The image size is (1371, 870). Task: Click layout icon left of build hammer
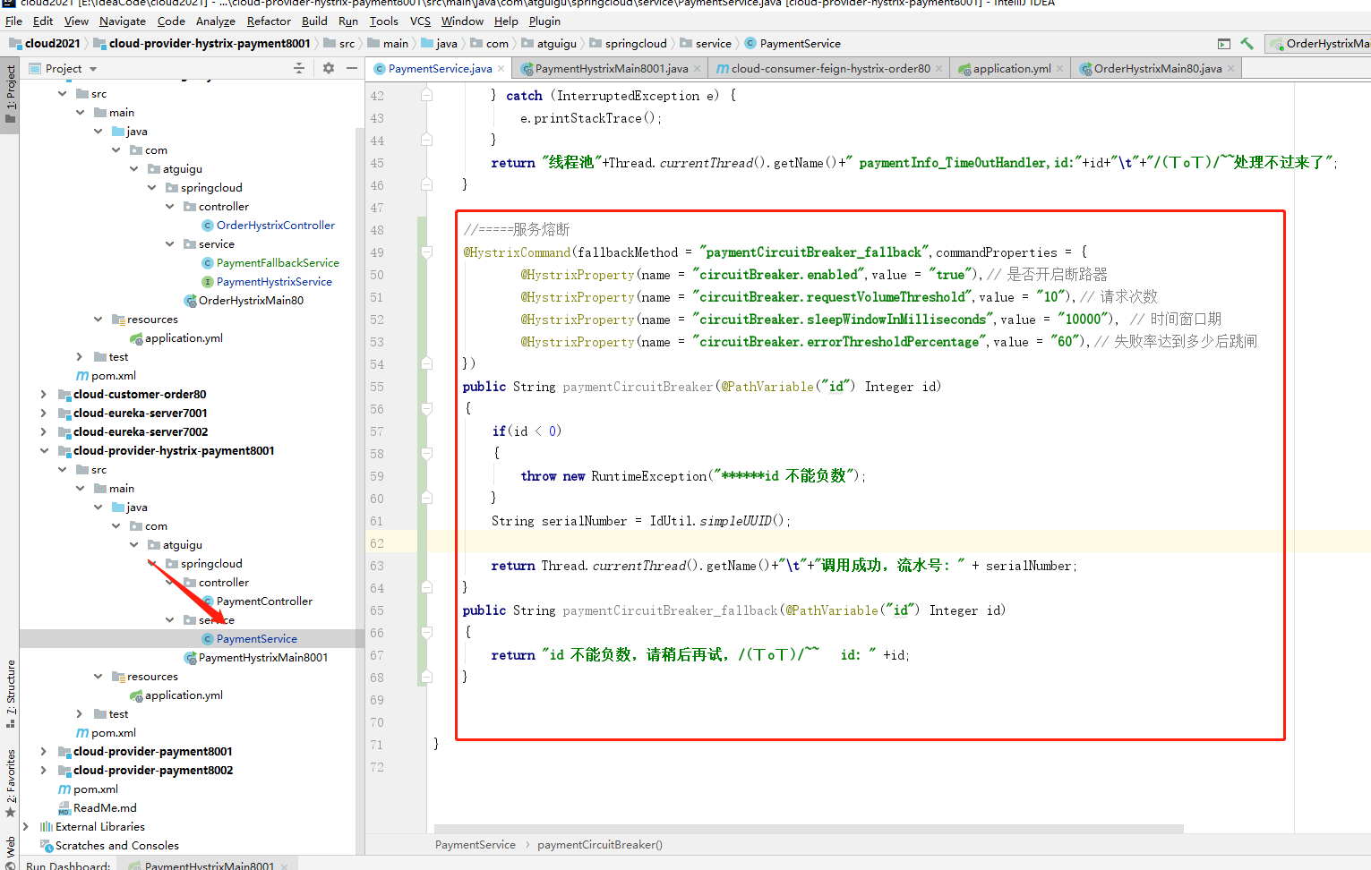(x=1224, y=43)
